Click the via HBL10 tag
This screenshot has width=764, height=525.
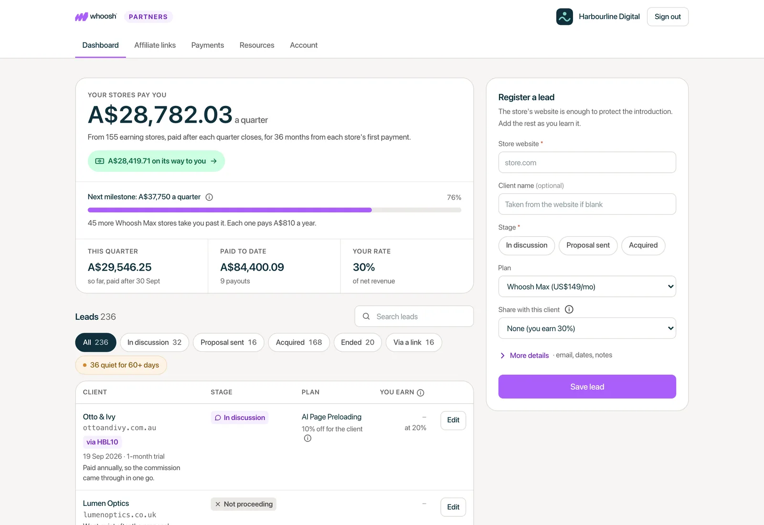(x=102, y=442)
